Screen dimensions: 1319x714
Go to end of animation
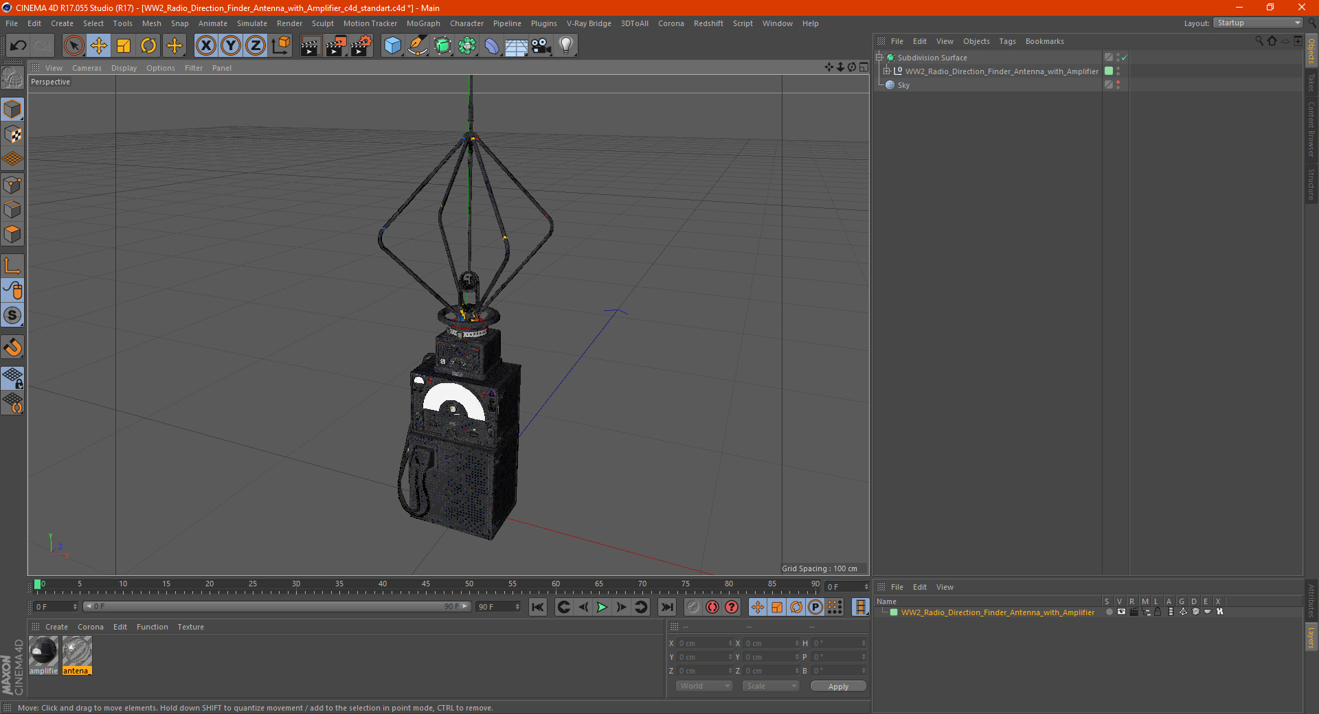pyautogui.click(x=667, y=607)
